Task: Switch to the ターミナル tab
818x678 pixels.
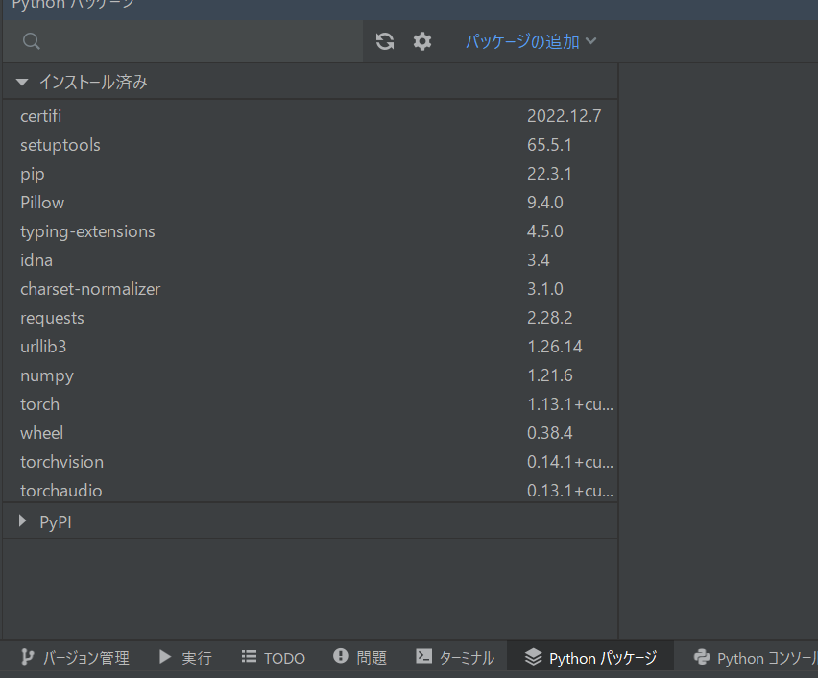Action: pos(454,657)
